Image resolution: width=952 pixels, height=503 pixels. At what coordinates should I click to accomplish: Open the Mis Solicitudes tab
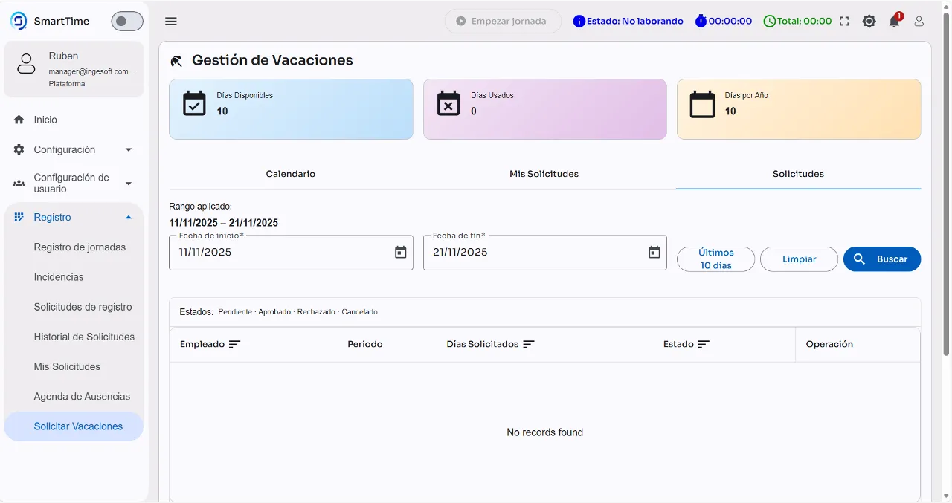[544, 174]
